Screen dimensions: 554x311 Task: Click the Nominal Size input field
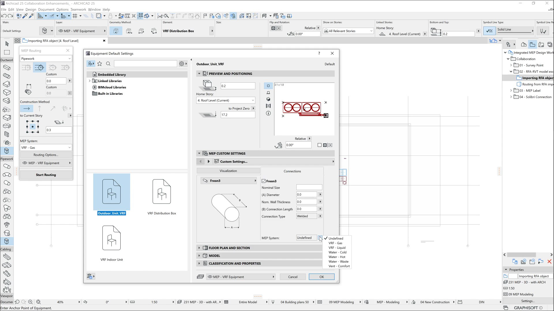[309, 187]
